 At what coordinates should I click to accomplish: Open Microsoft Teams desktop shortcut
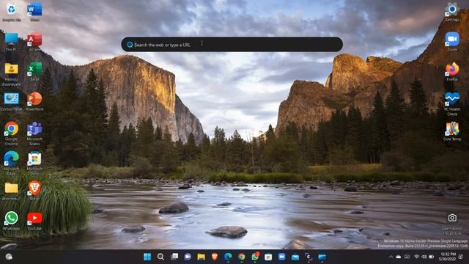coord(34,133)
